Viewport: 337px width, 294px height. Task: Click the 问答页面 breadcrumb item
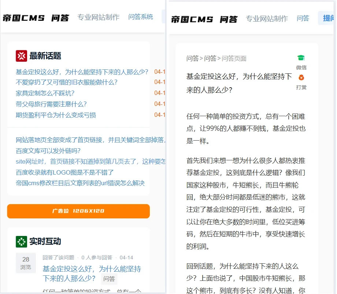pyautogui.click(x=234, y=58)
